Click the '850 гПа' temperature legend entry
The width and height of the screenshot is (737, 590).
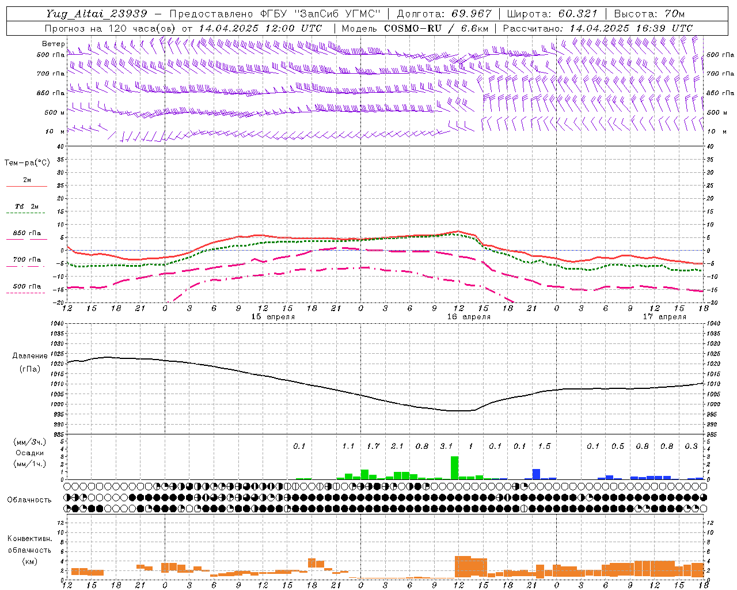(x=26, y=233)
